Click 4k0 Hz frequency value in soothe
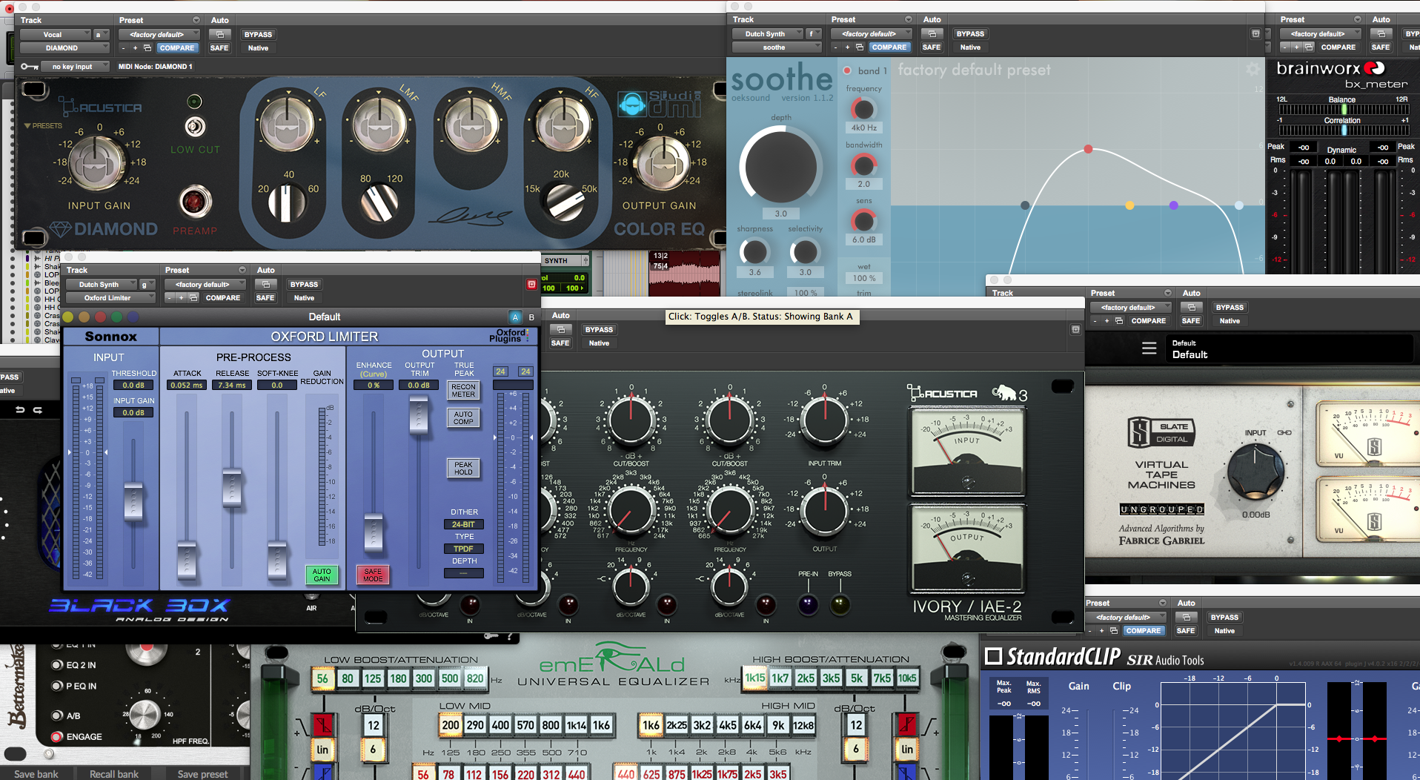The image size is (1420, 780). 863,128
